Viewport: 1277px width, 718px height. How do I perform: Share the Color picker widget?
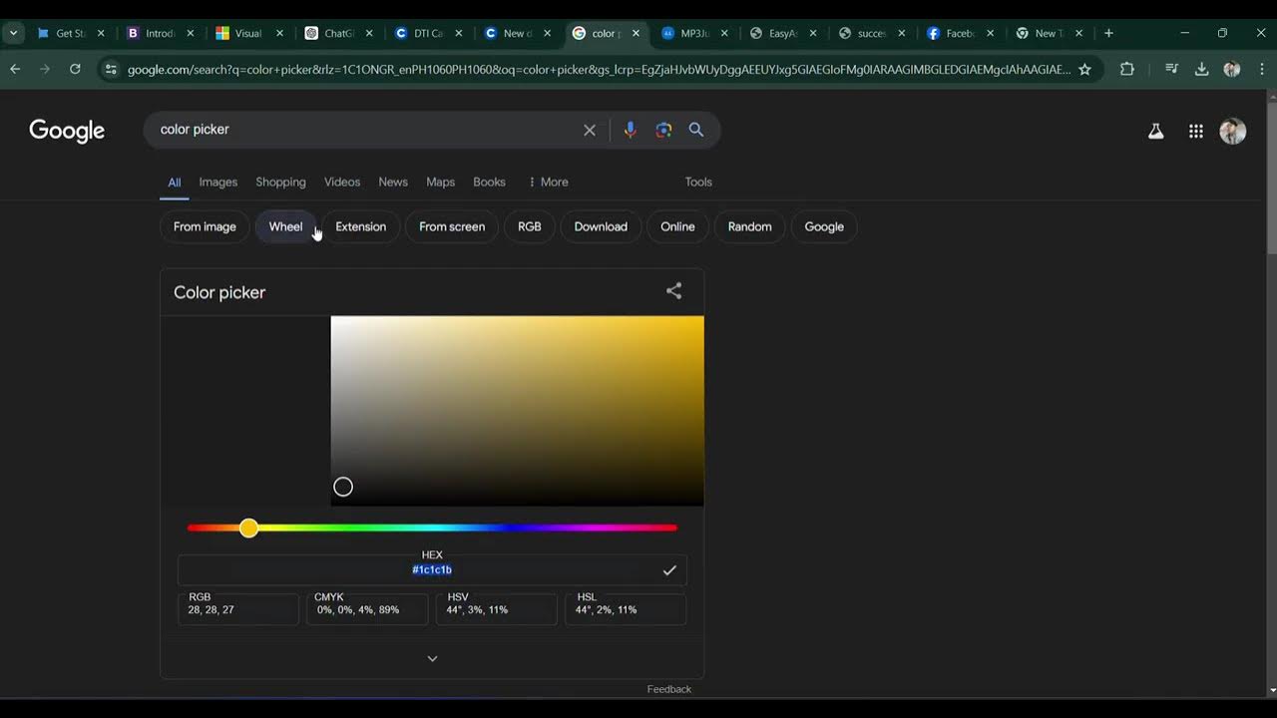pyautogui.click(x=674, y=291)
